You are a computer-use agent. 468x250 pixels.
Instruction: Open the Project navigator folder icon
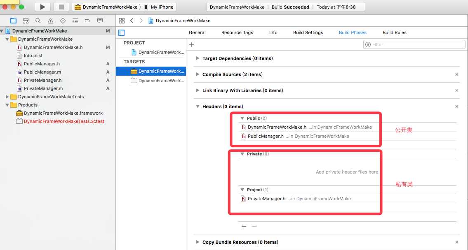click(x=14, y=21)
